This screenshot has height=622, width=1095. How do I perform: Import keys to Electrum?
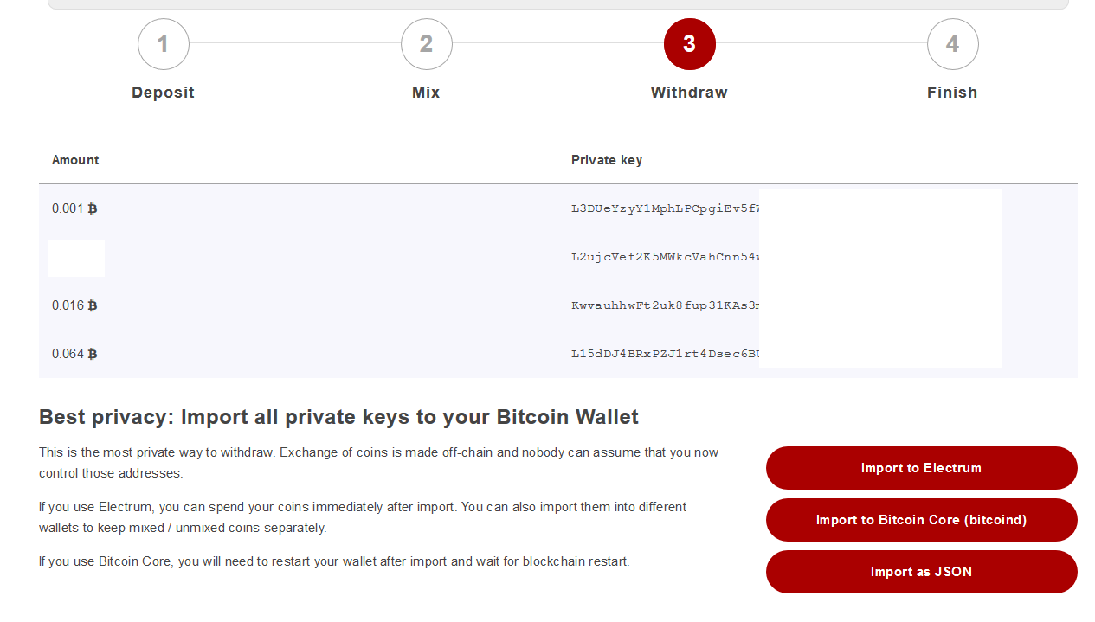click(x=921, y=468)
